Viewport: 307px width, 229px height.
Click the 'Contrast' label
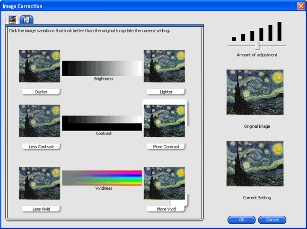coord(104,133)
